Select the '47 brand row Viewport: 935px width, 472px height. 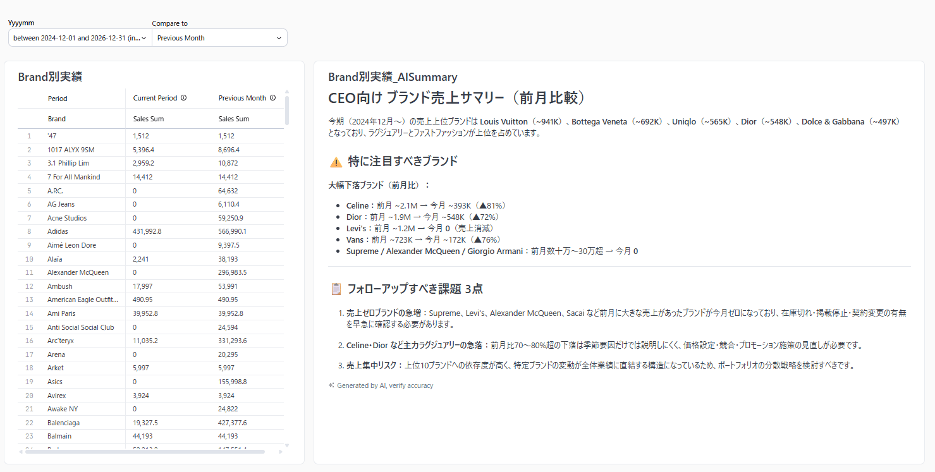[x=150, y=136]
